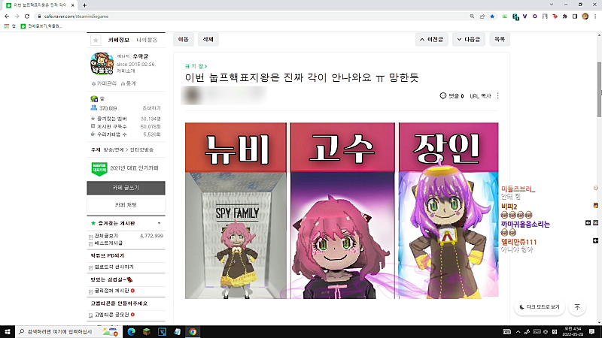Screen dimensions: 602x338
Task: Open Chrome from the Windows taskbar
Action: pyautogui.click(x=193, y=332)
